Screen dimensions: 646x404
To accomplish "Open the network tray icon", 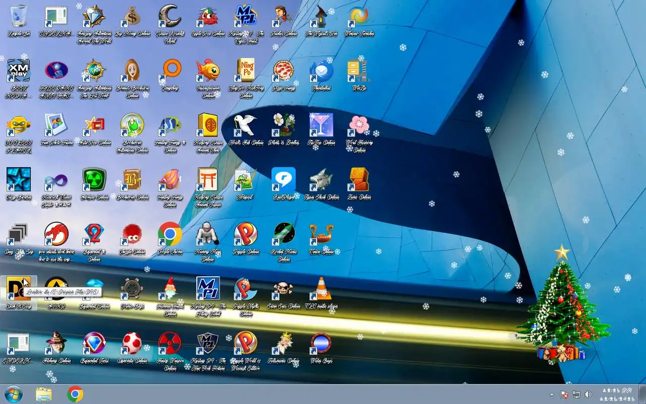I will 576,394.
